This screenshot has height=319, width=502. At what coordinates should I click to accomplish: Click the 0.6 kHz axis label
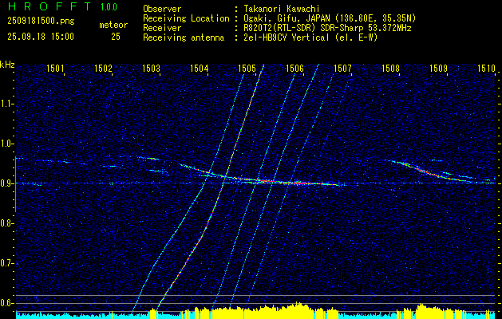click(6, 303)
